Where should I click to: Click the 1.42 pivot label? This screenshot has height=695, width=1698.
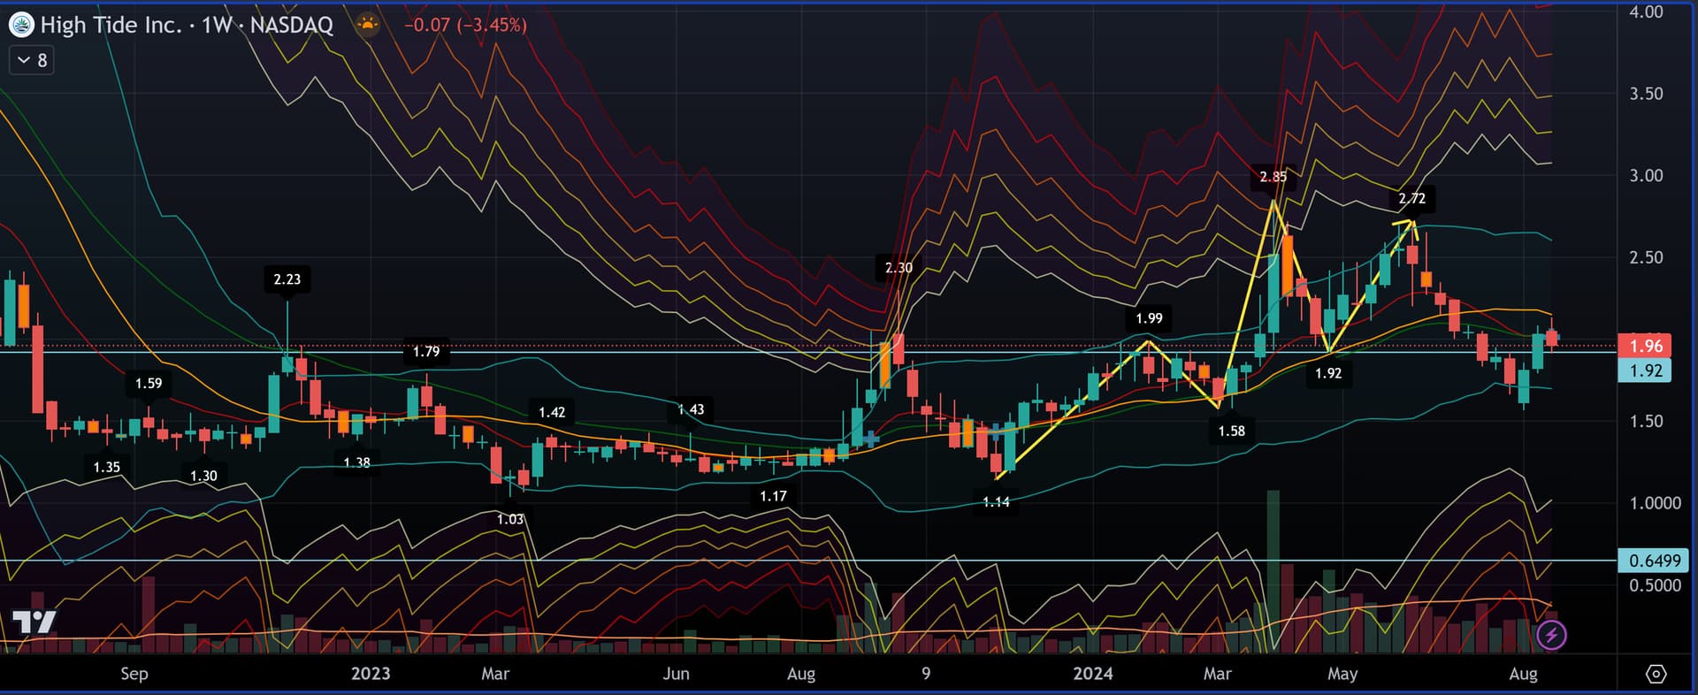(x=552, y=412)
